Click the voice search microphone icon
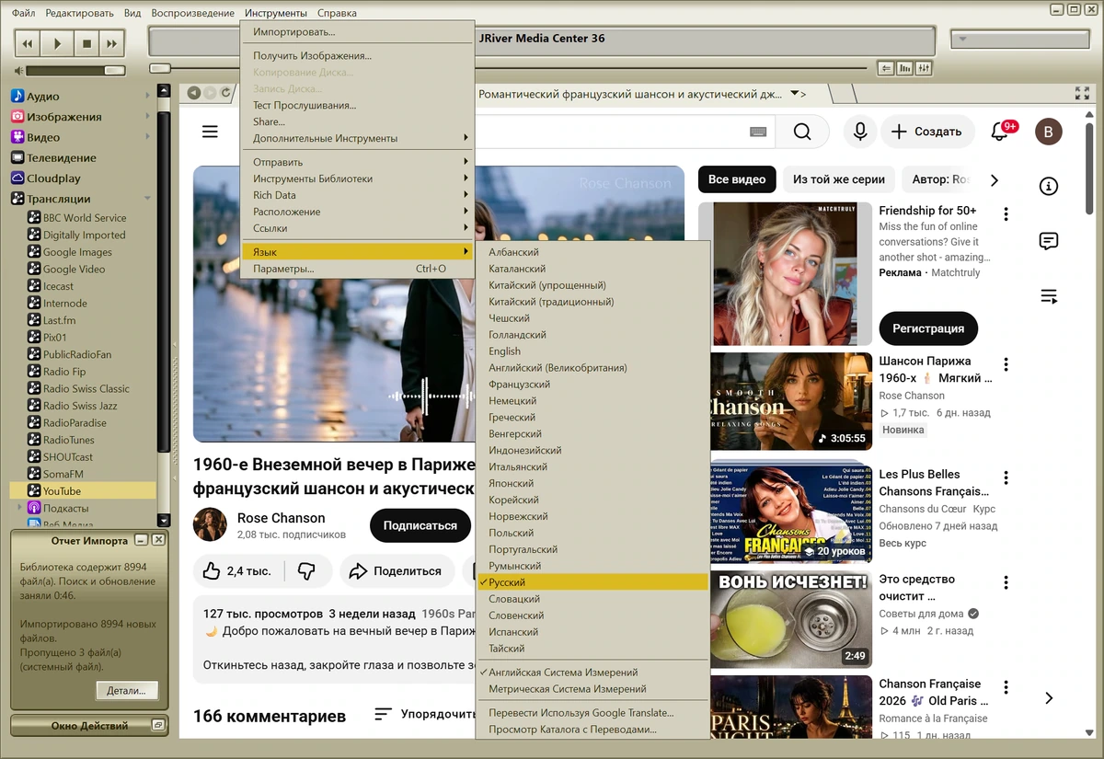The width and height of the screenshot is (1104, 759). point(860,132)
